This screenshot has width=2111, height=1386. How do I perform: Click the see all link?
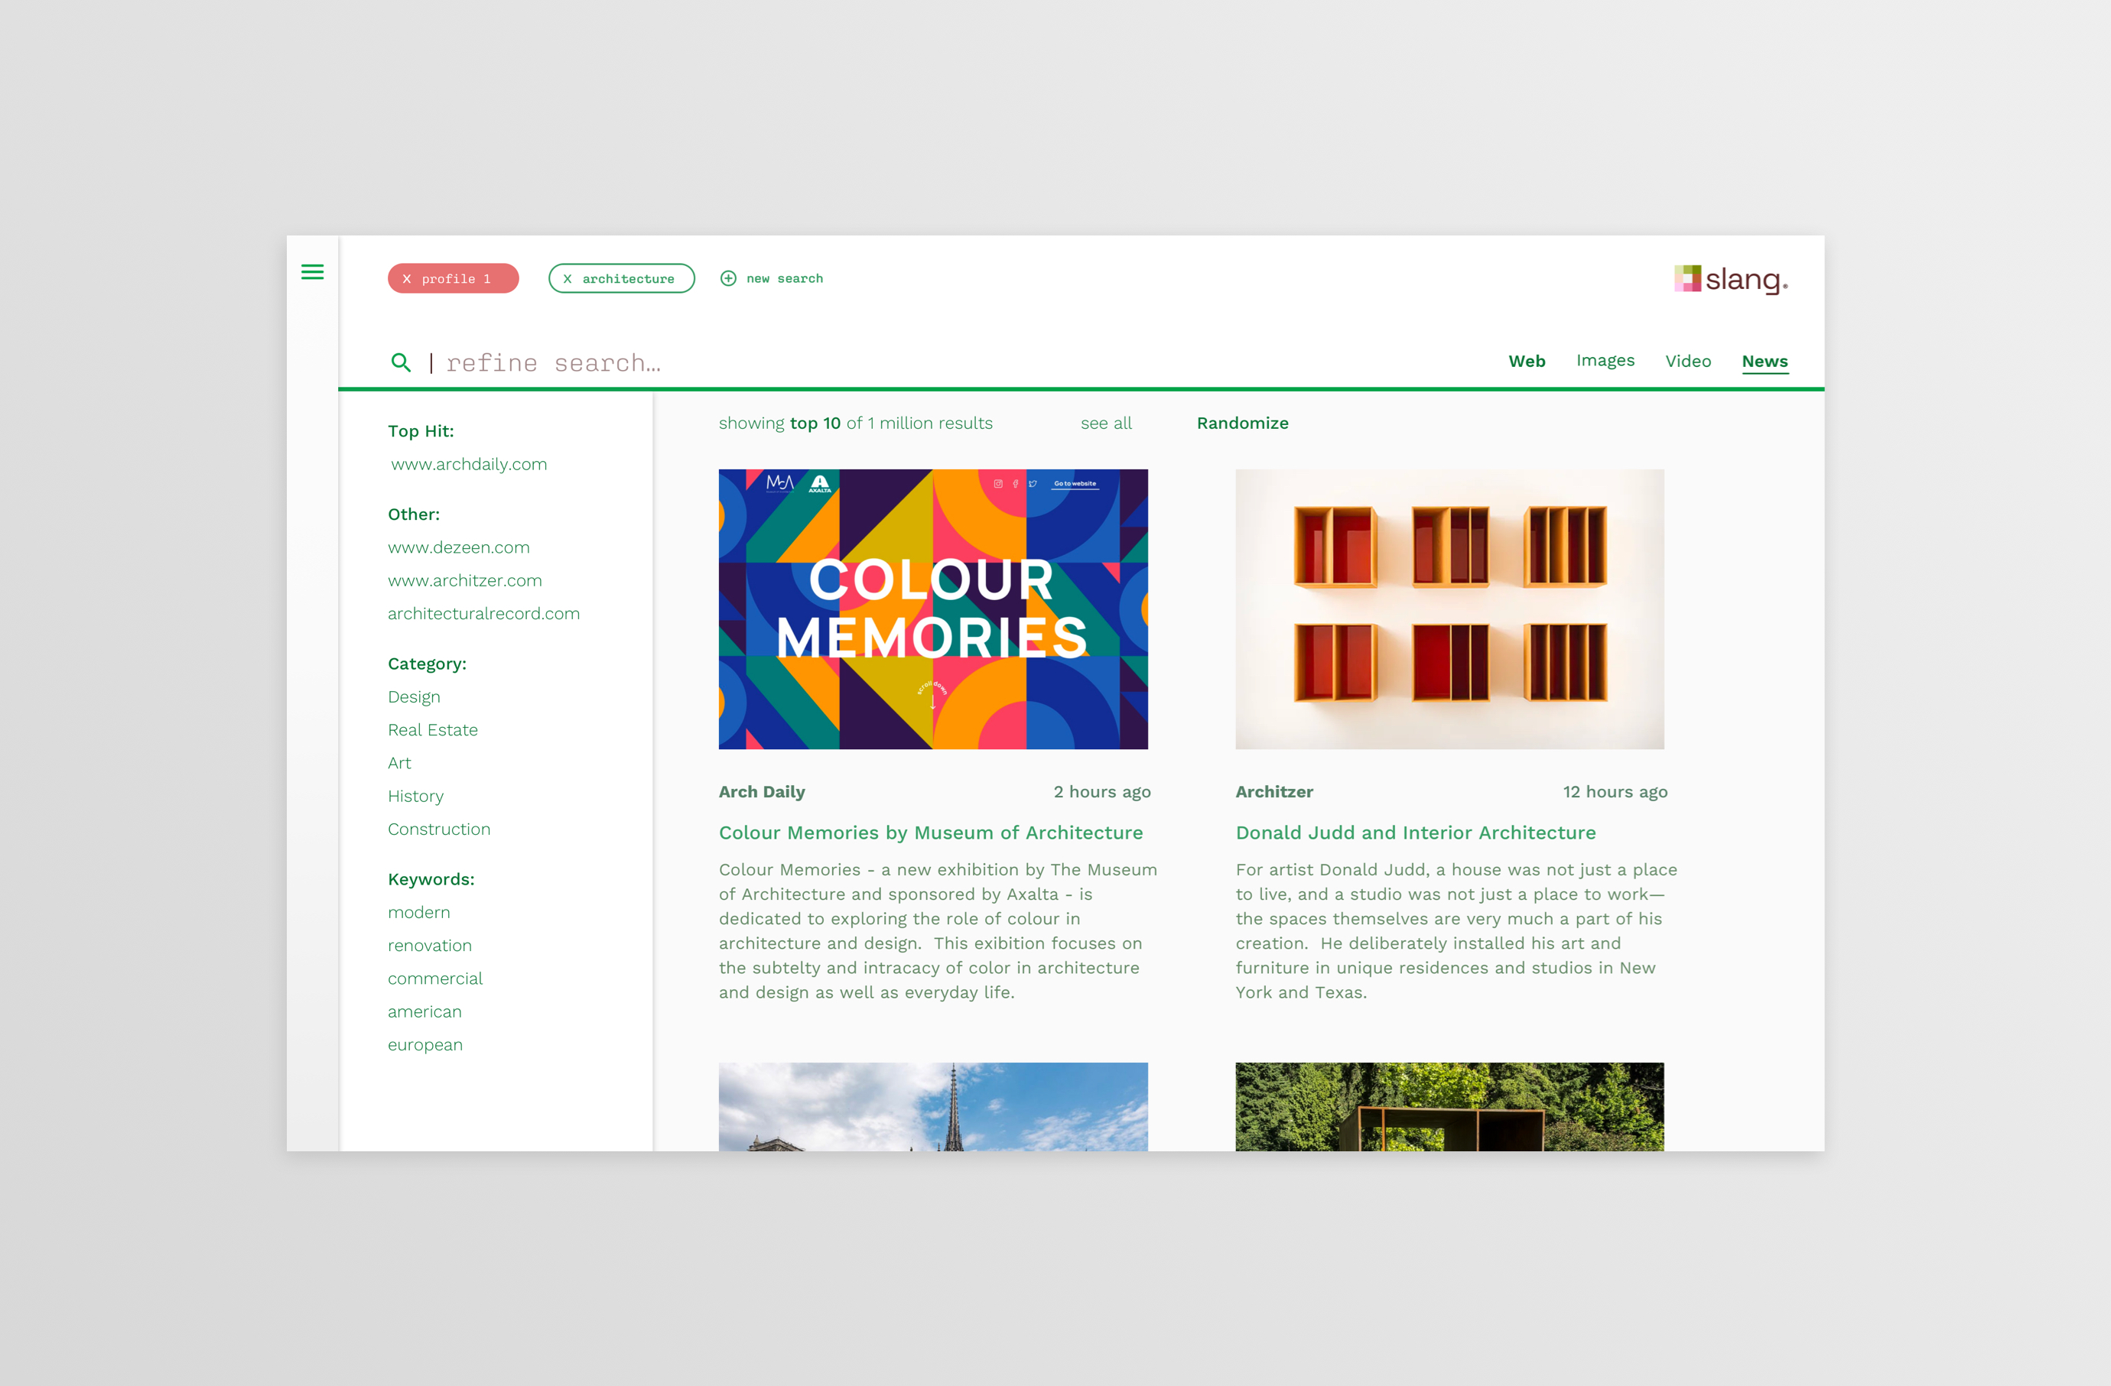click(x=1106, y=423)
